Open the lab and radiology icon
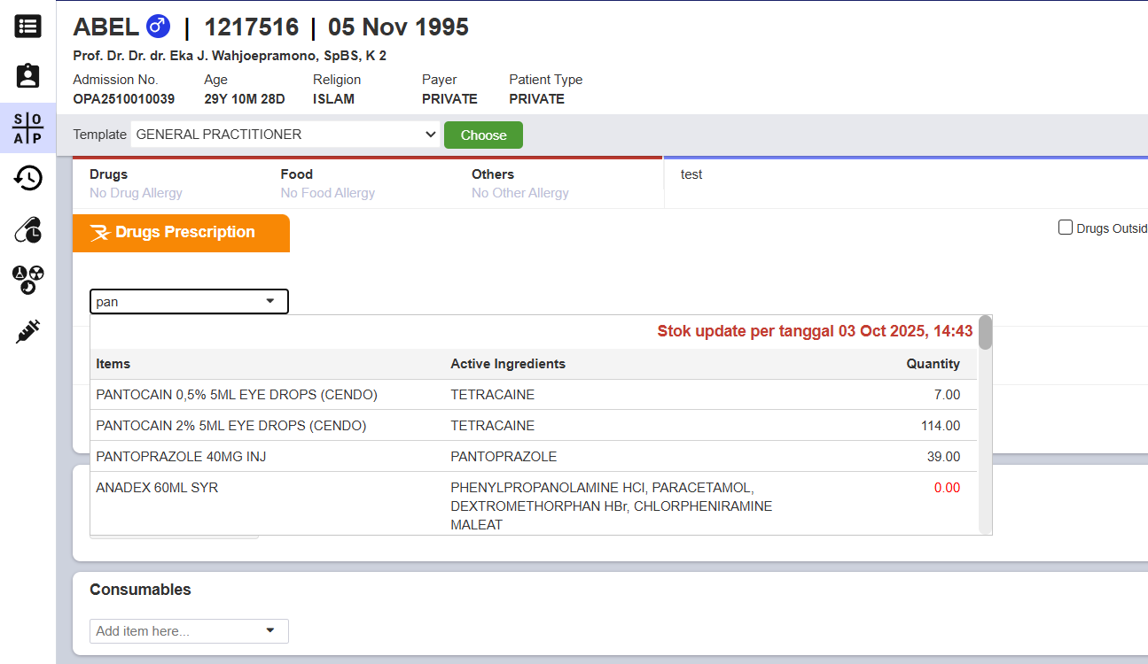1148x664 pixels. pos(27,280)
